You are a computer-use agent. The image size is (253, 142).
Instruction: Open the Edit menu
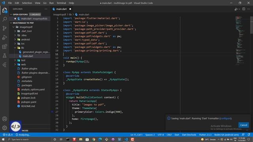tap(17, 3)
